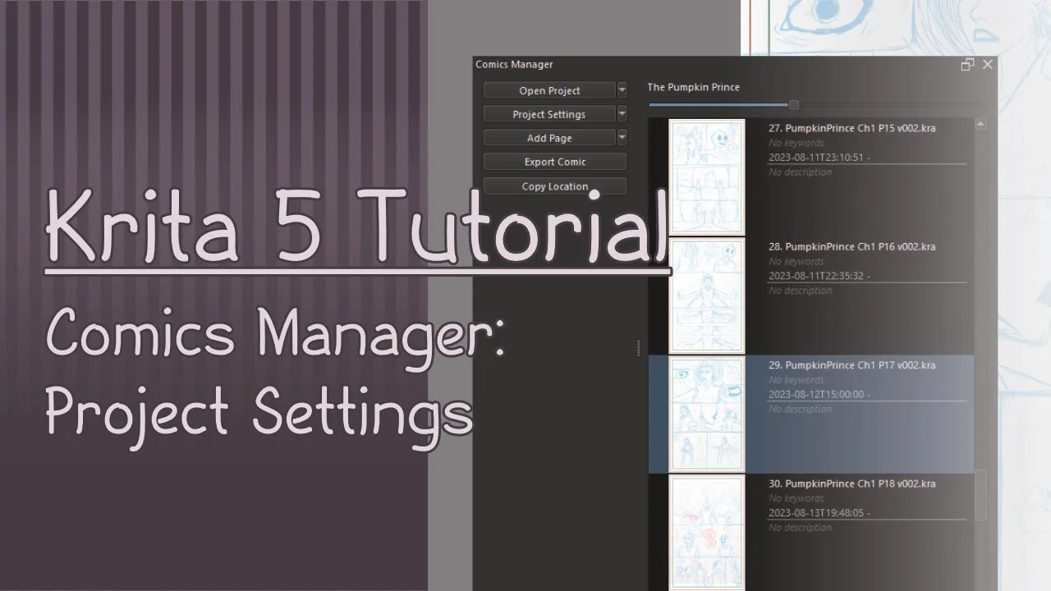The image size is (1051, 591).
Task: Click Export Comic
Action: point(555,162)
